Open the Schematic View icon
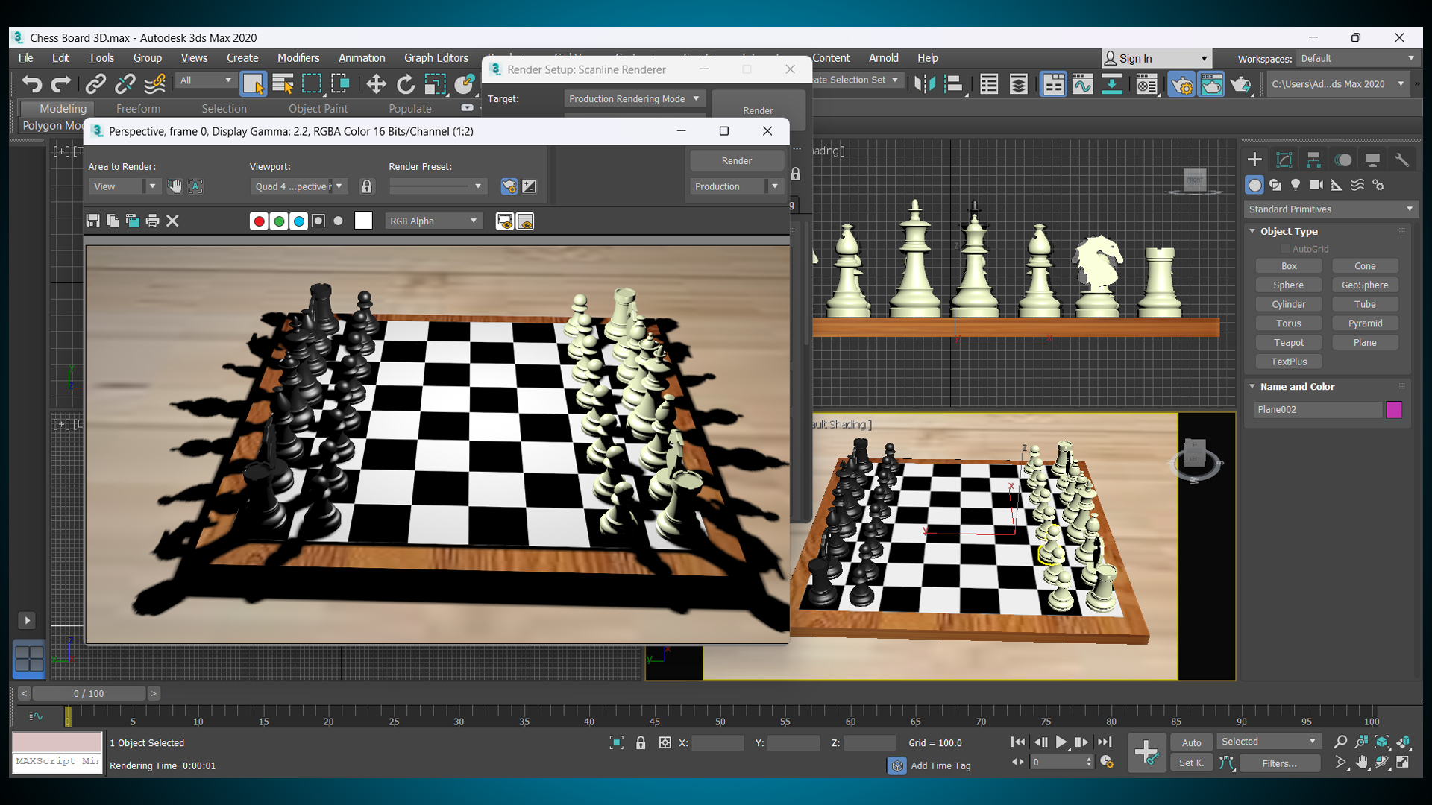1432x805 pixels. point(1112,84)
